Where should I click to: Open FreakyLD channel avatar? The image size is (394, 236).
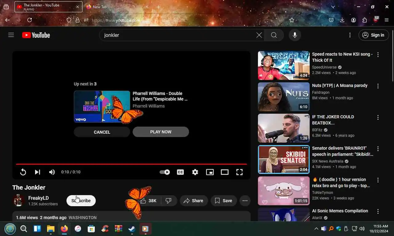coord(18,201)
